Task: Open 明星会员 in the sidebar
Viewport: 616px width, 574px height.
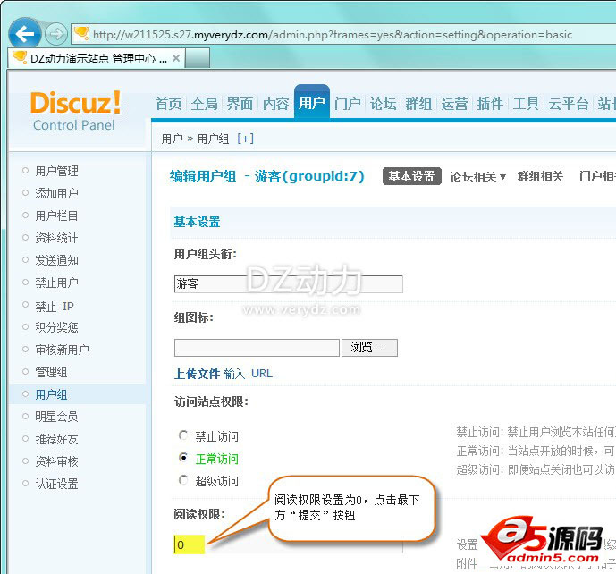Action: point(56,417)
